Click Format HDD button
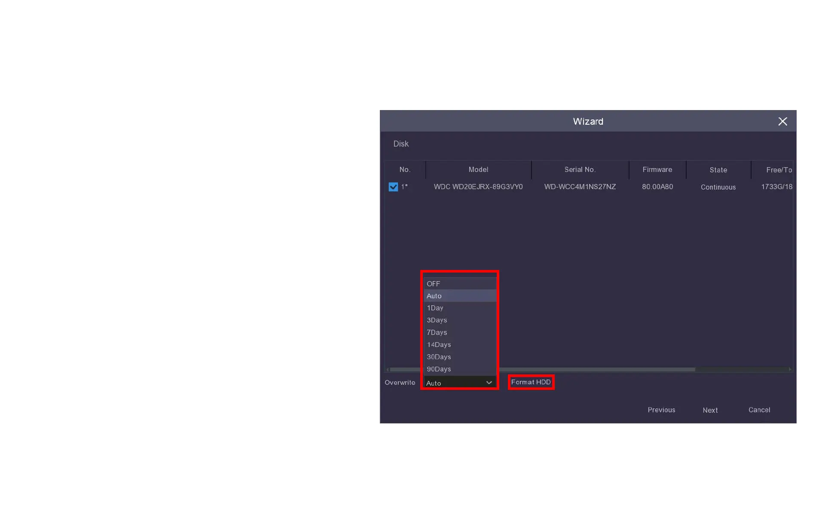This screenshot has width=825, height=512. (531, 382)
